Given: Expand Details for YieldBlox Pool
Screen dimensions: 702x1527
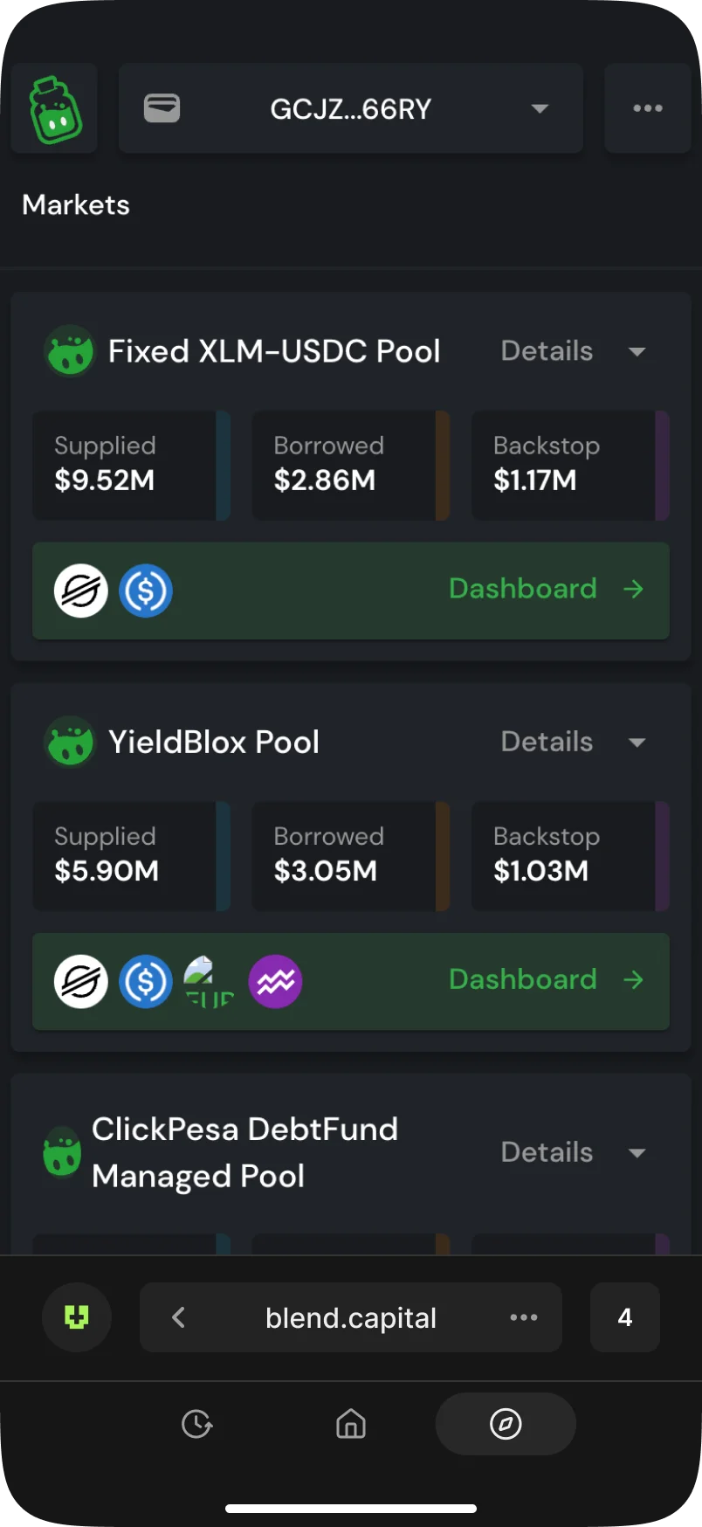Looking at the screenshot, I should pyautogui.click(x=573, y=742).
